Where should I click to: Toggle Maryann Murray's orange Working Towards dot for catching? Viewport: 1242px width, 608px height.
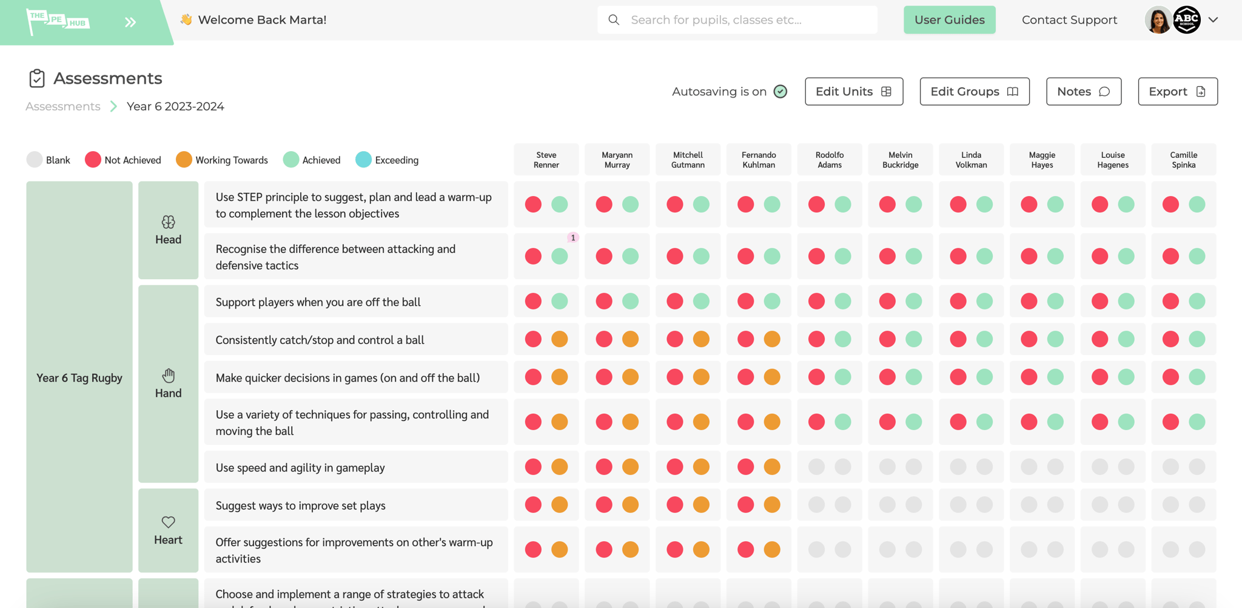pos(630,339)
